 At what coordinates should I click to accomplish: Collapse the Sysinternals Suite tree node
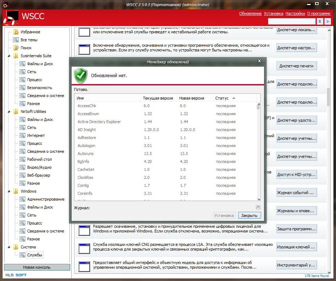coord(9,56)
